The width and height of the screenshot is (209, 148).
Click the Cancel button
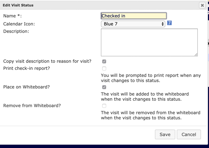tap(189, 134)
